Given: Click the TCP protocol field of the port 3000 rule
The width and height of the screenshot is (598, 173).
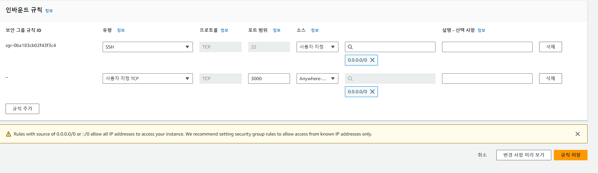Looking at the screenshot, I should coord(220,79).
